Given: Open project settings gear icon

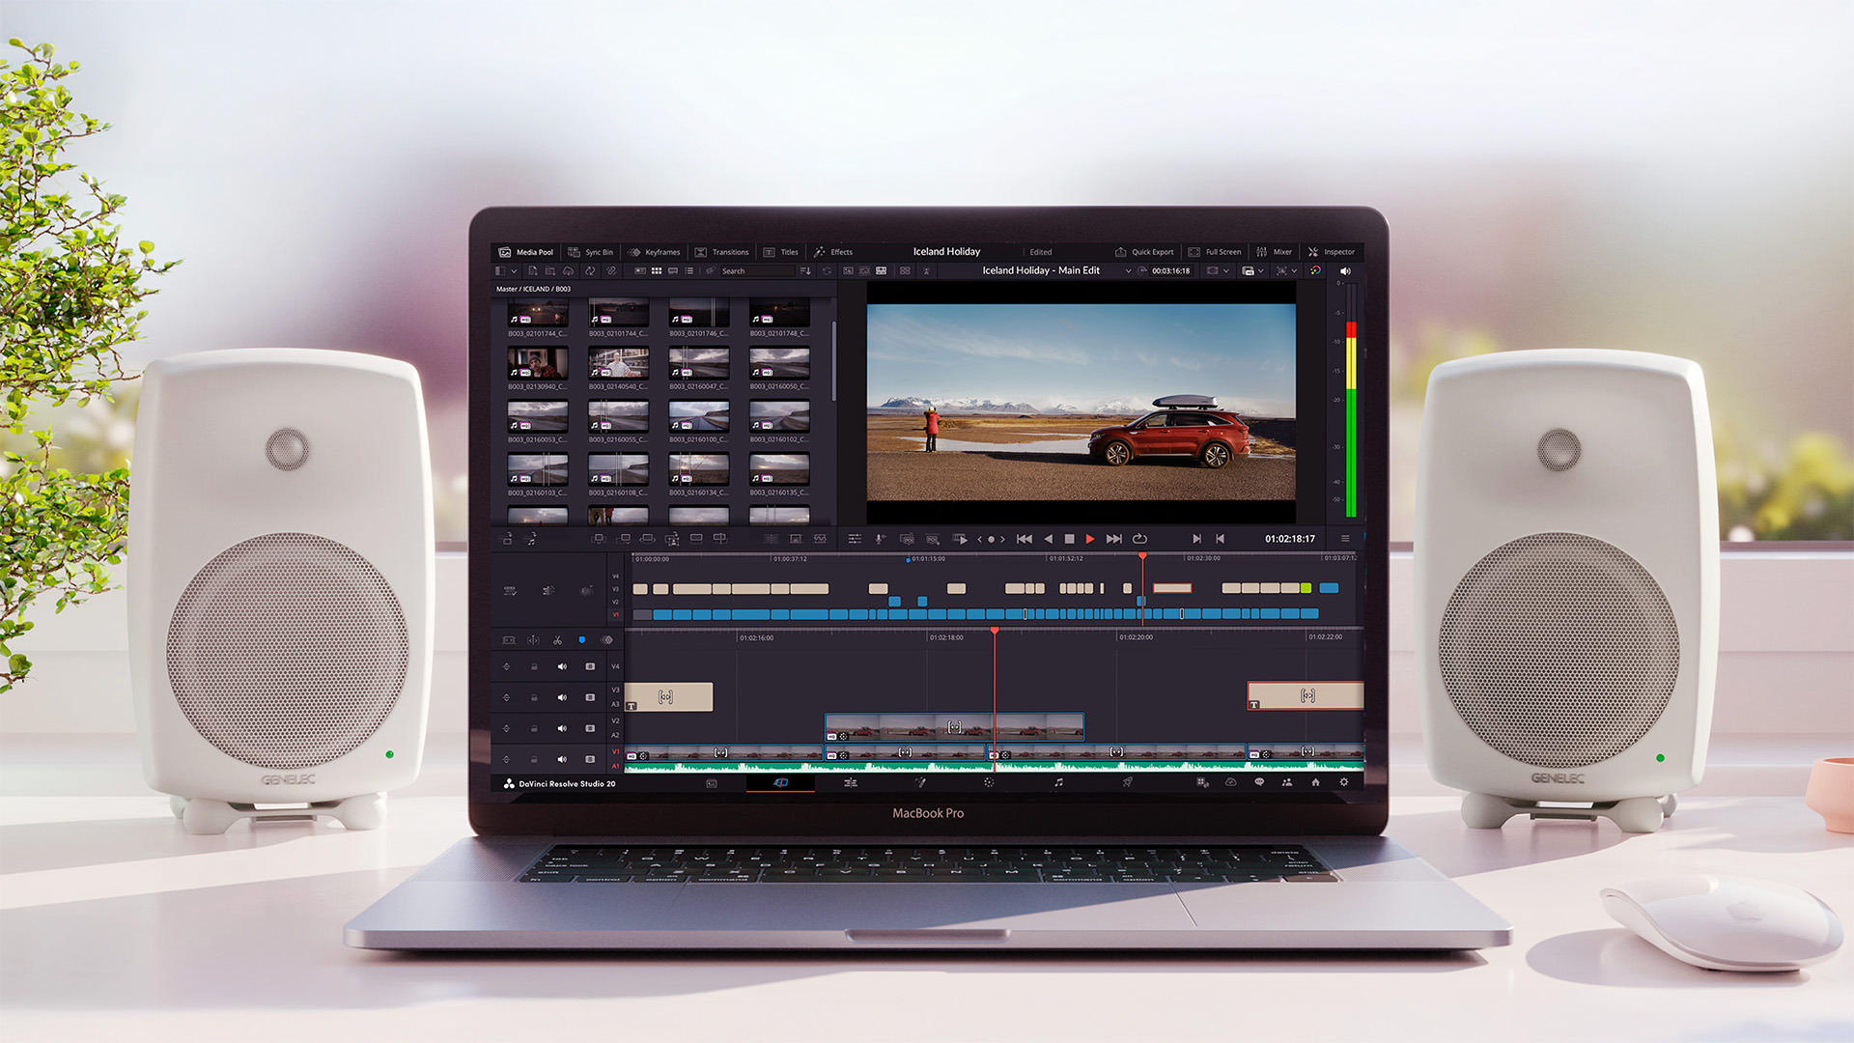Looking at the screenshot, I should point(1343,782).
